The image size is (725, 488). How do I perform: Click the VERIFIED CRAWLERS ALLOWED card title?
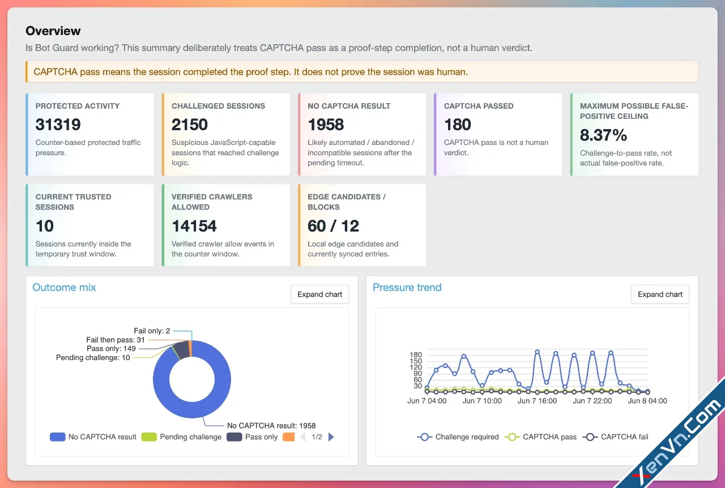click(212, 202)
